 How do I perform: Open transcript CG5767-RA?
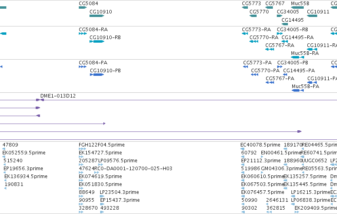(270, 49)
